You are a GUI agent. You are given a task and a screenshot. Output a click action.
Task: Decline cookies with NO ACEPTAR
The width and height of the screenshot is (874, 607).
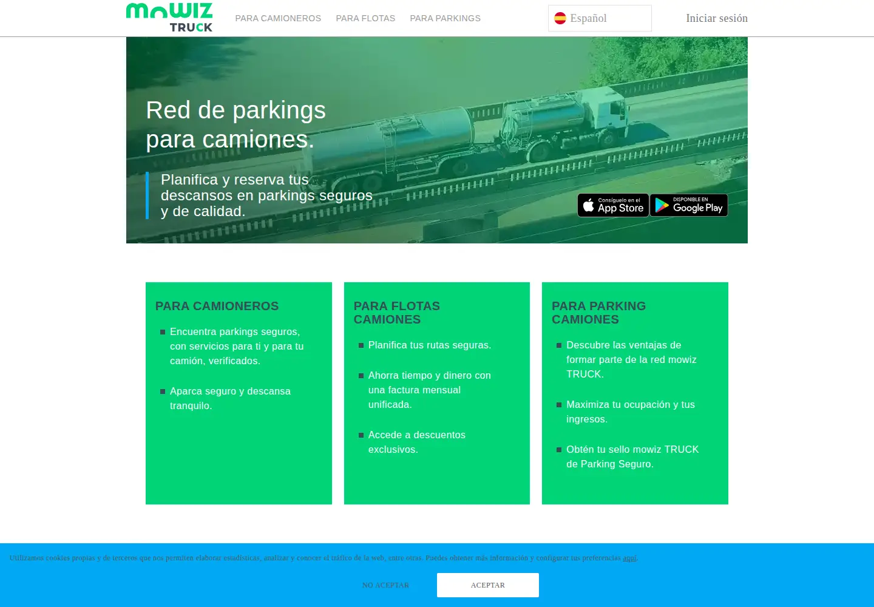click(x=385, y=585)
